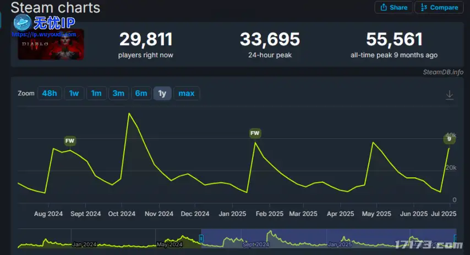Set zoom range to 48h

[x=50, y=93]
